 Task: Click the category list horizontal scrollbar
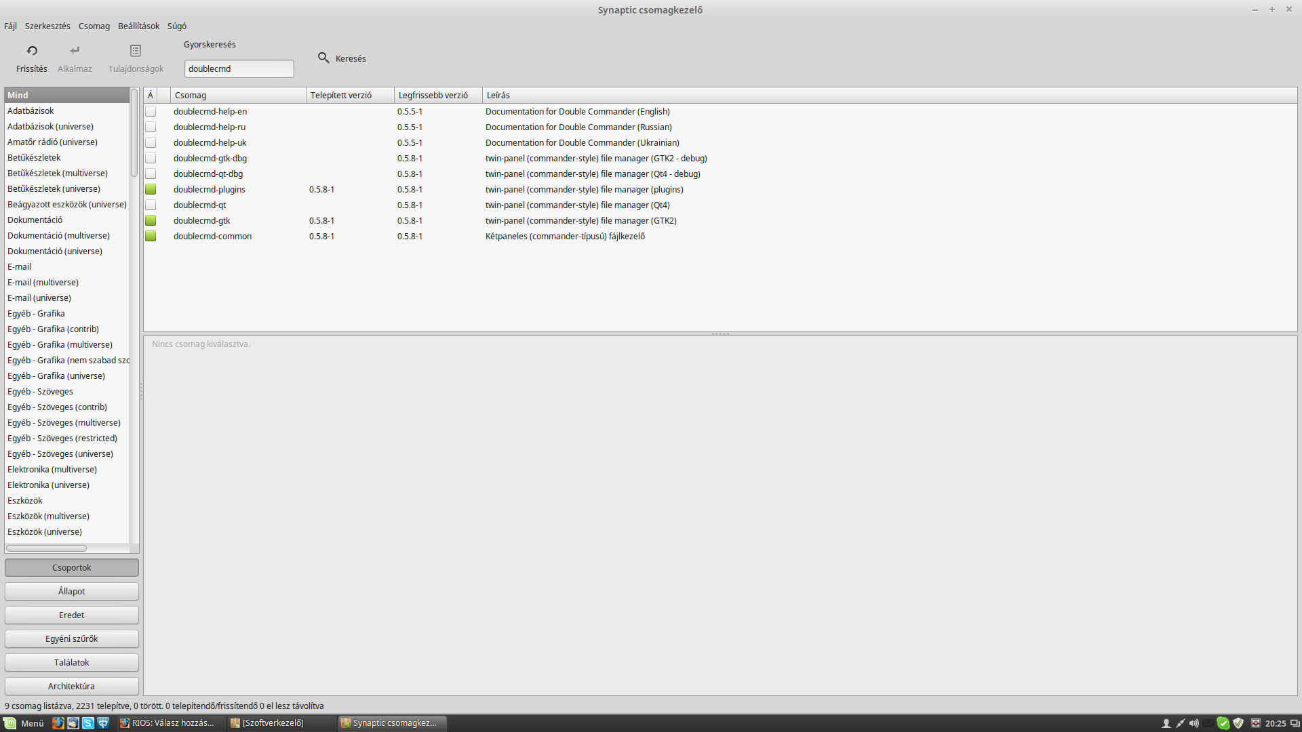pos(47,548)
